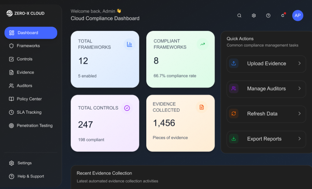Open the AP user avatar menu
Viewport: 312px width, 189px height.
[x=297, y=16]
